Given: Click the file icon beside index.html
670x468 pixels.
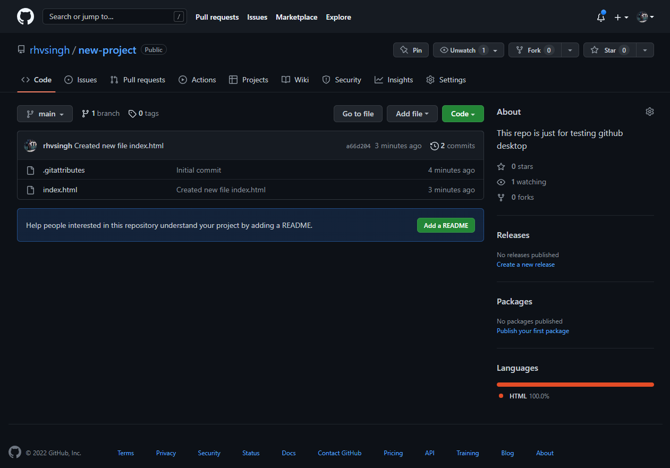Looking at the screenshot, I should [30, 190].
